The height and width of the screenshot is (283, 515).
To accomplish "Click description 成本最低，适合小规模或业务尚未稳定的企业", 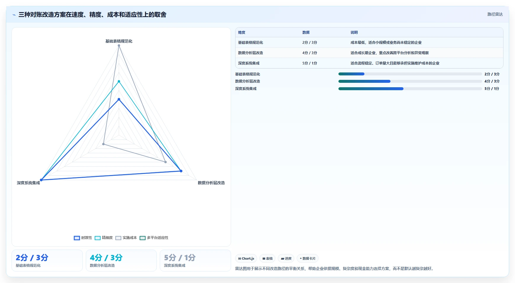I will [x=386, y=43].
